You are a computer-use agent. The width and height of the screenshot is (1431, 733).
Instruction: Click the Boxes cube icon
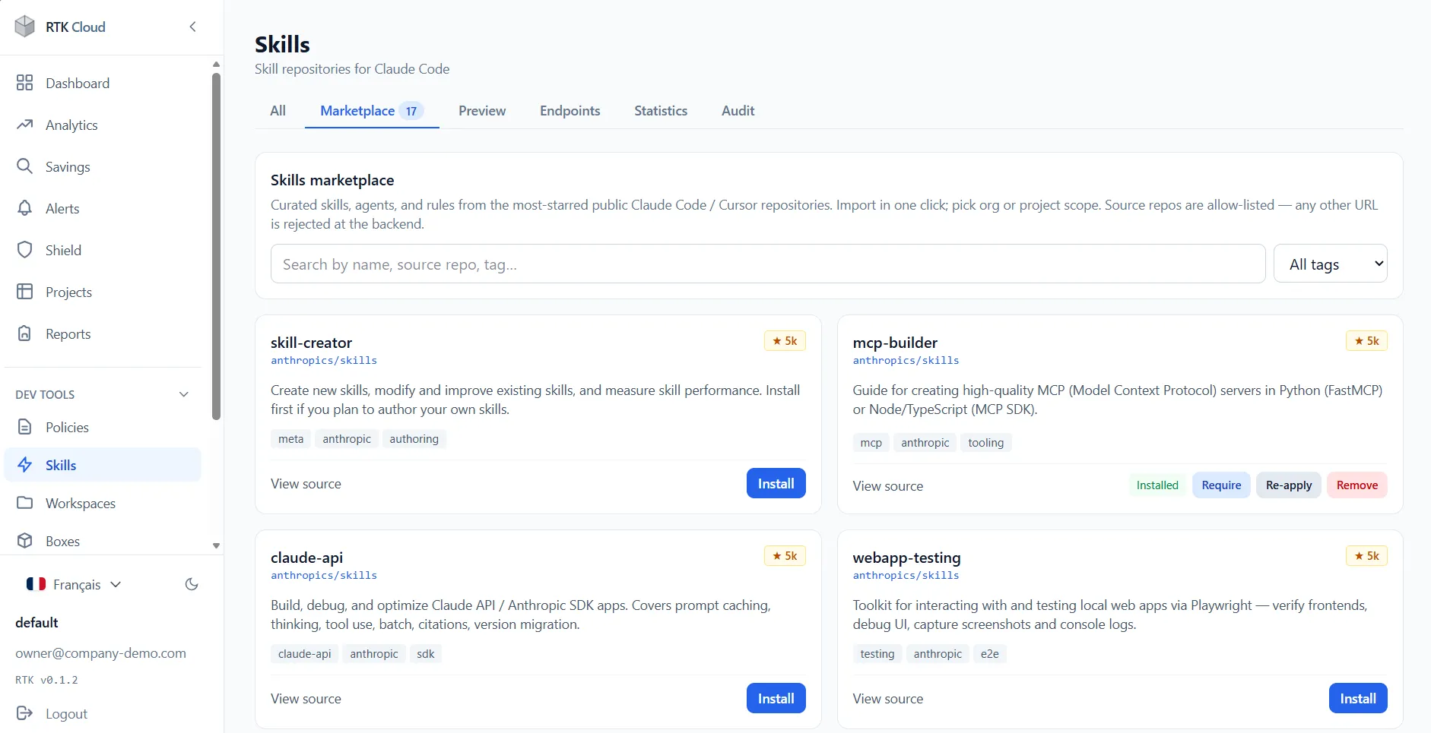point(25,541)
